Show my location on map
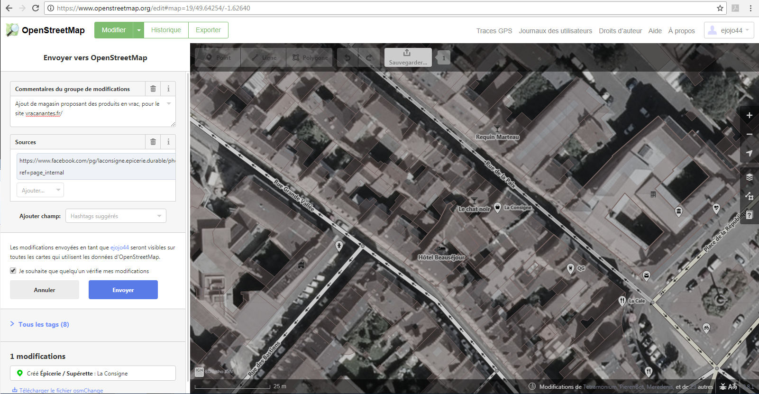Screen dimensions: 759x394 750,153
